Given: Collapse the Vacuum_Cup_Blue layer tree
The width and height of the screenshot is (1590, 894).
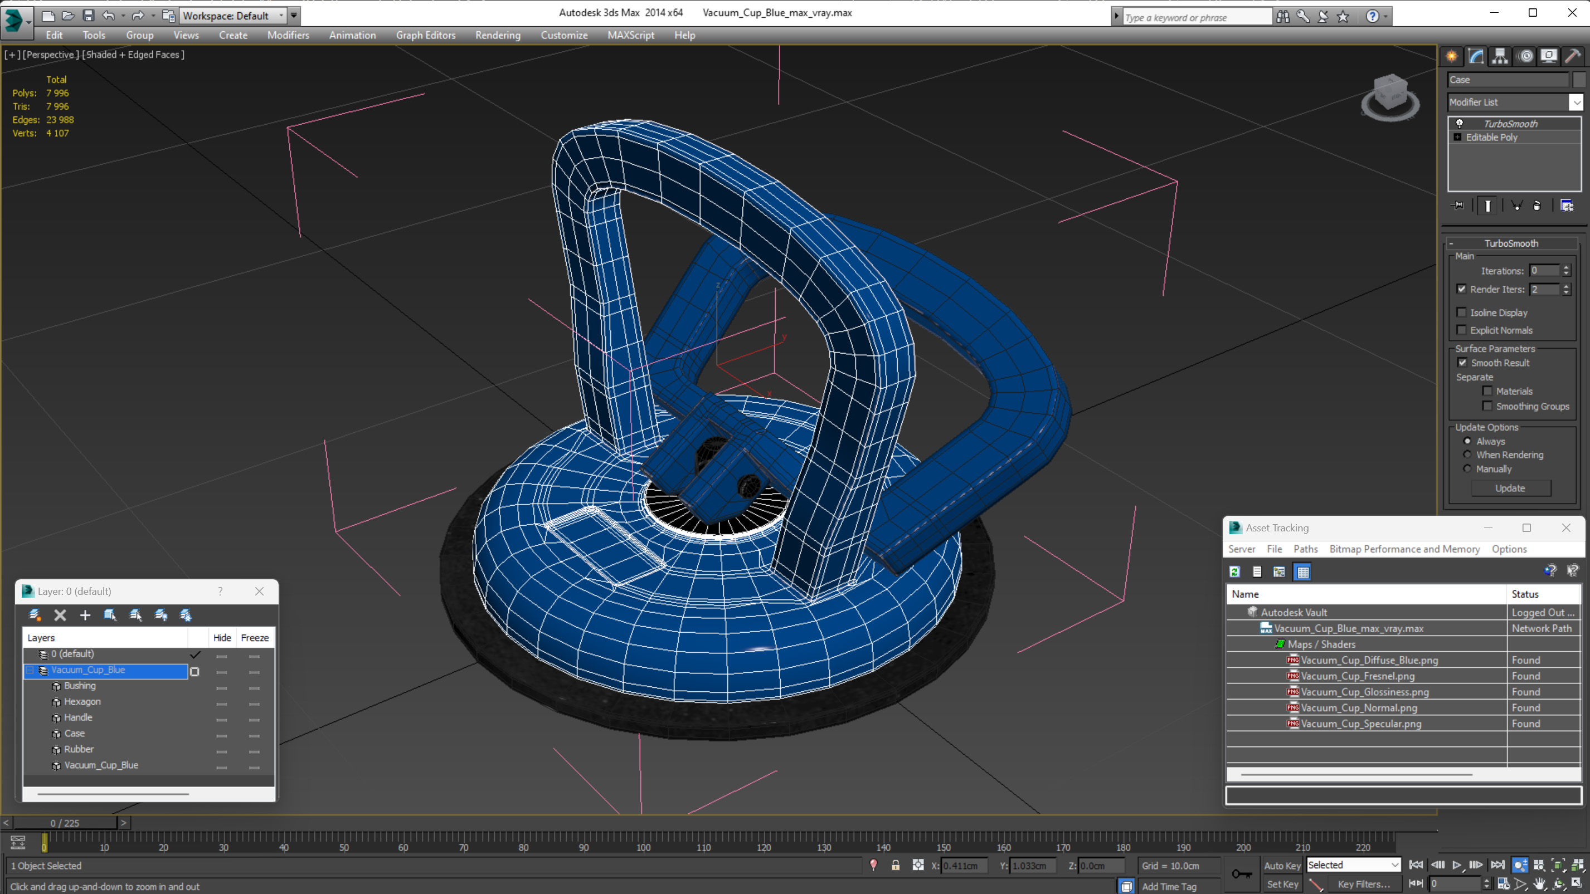Looking at the screenshot, I should coord(29,670).
